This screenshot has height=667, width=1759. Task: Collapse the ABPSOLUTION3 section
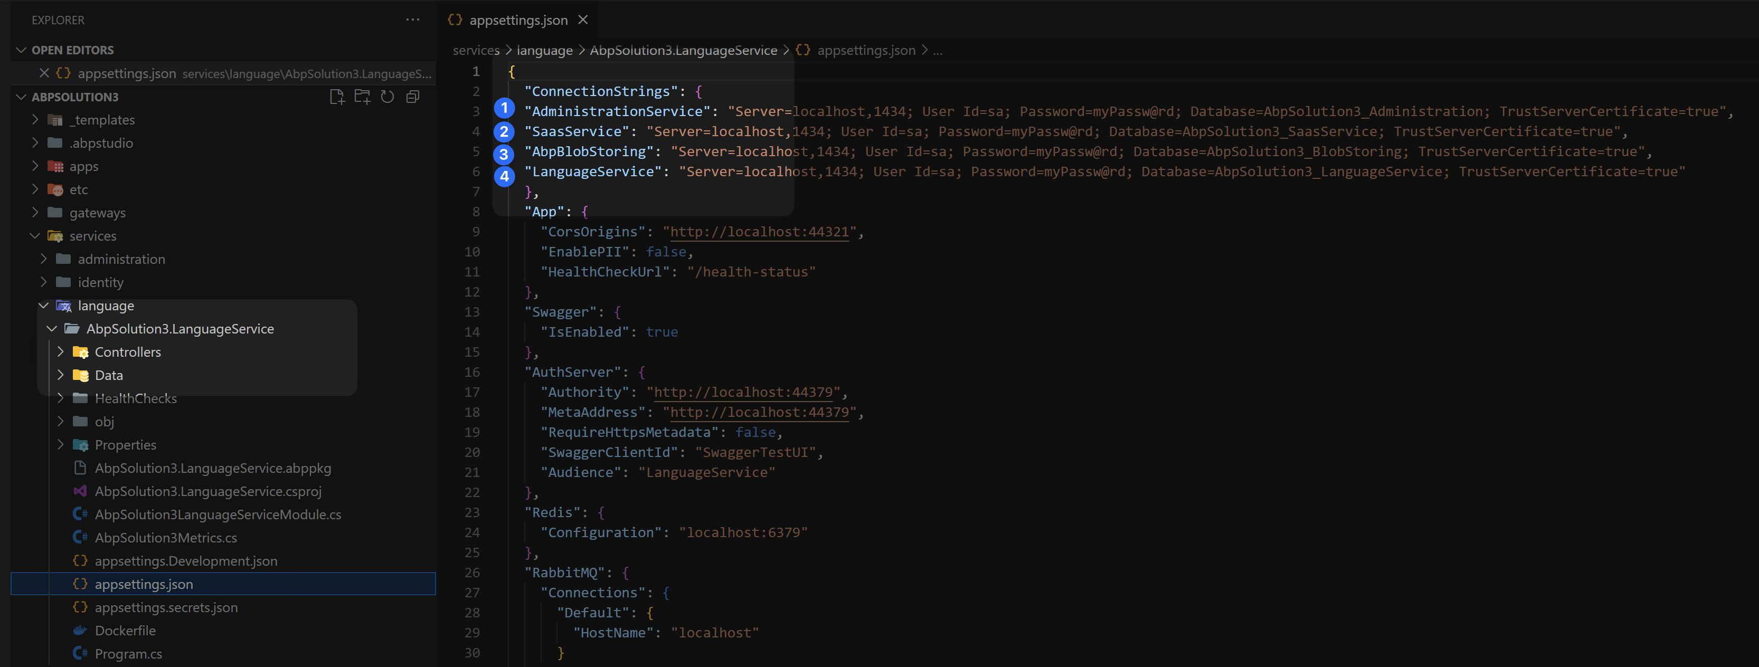click(21, 97)
